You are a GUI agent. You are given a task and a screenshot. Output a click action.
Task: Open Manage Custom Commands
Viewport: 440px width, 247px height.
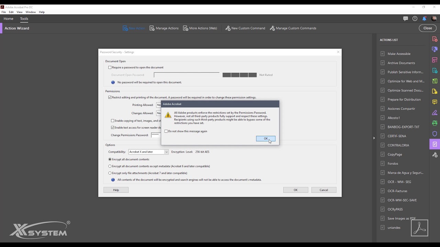[x=293, y=28]
